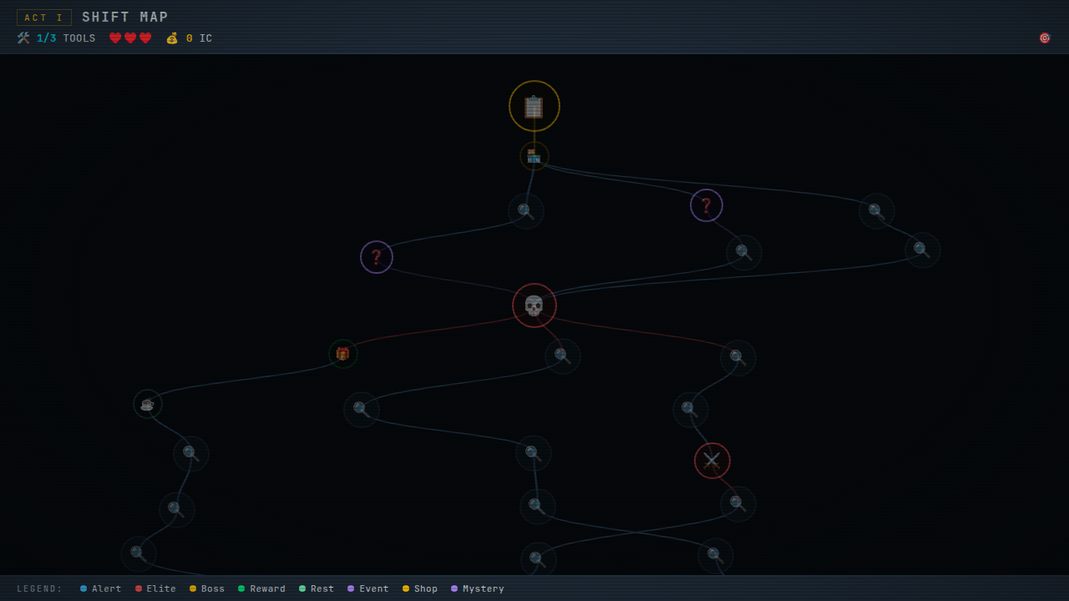The image size is (1069, 601).
Task: Select bottom magnifier in the middle-column stack
Action: [x=539, y=559]
